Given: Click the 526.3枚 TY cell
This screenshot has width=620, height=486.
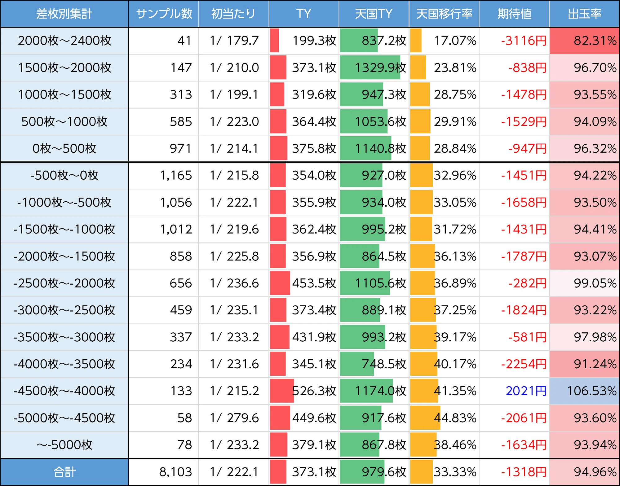Looking at the screenshot, I should click(304, 391).
